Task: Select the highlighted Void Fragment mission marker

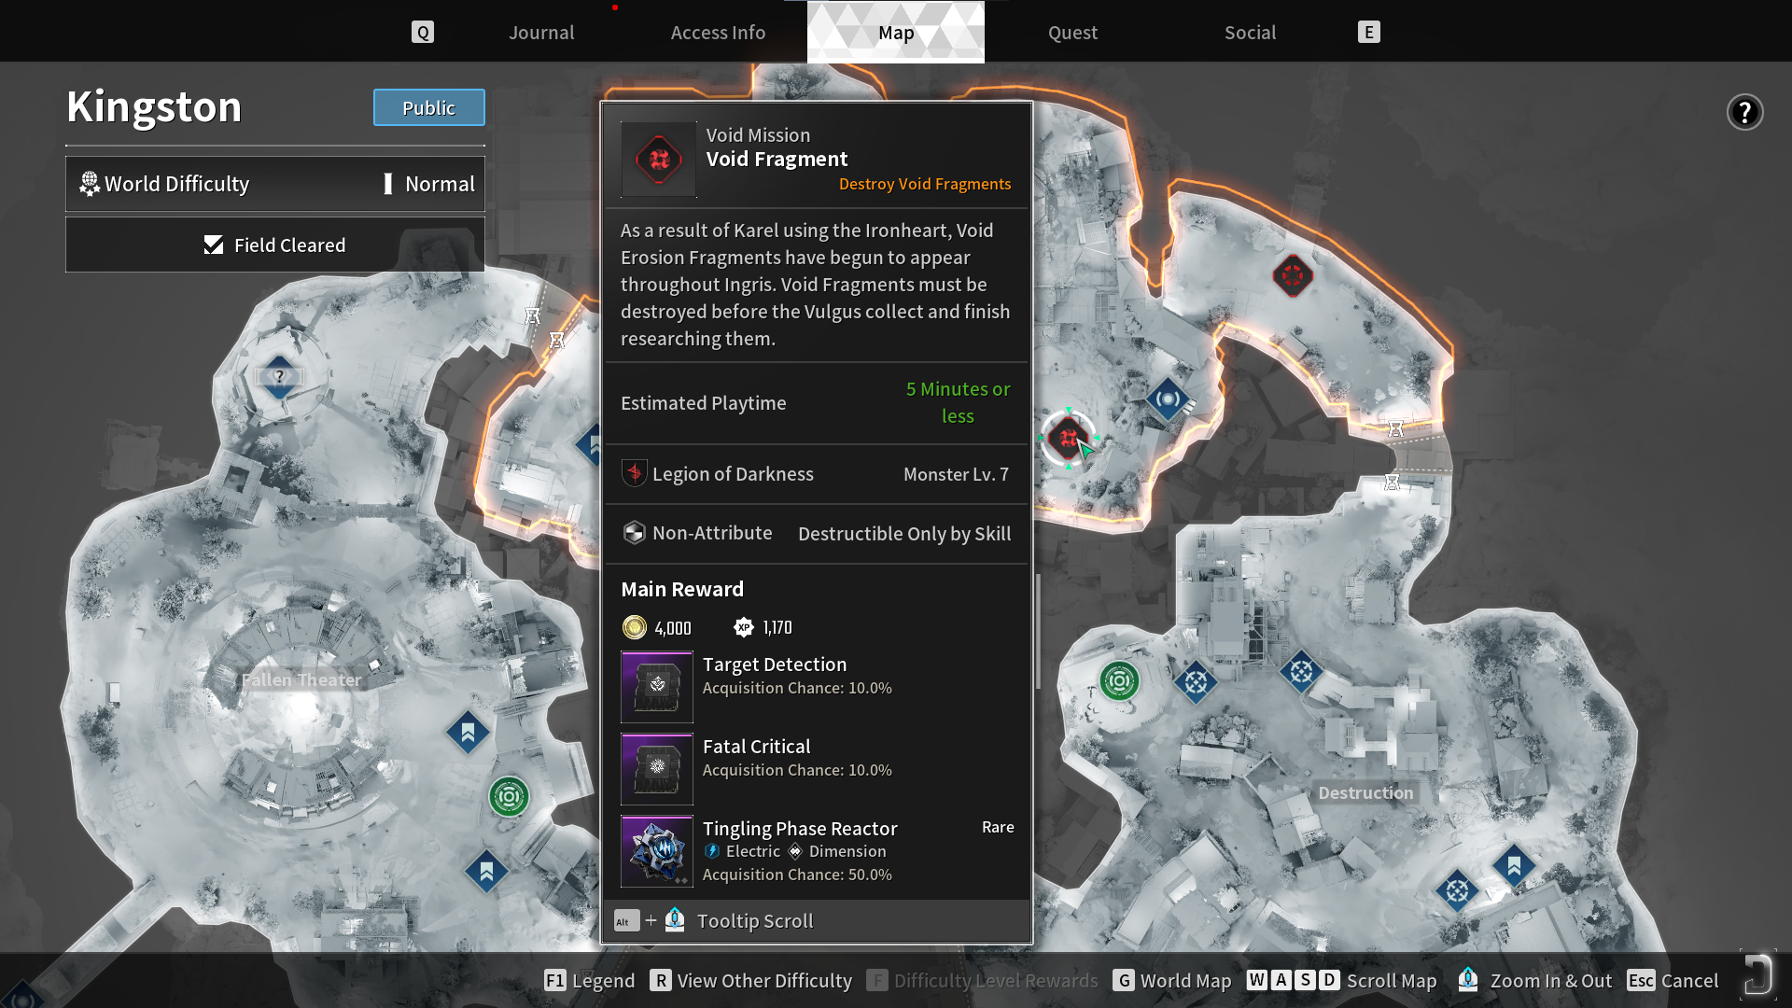Action: [x=1068, y=437]
